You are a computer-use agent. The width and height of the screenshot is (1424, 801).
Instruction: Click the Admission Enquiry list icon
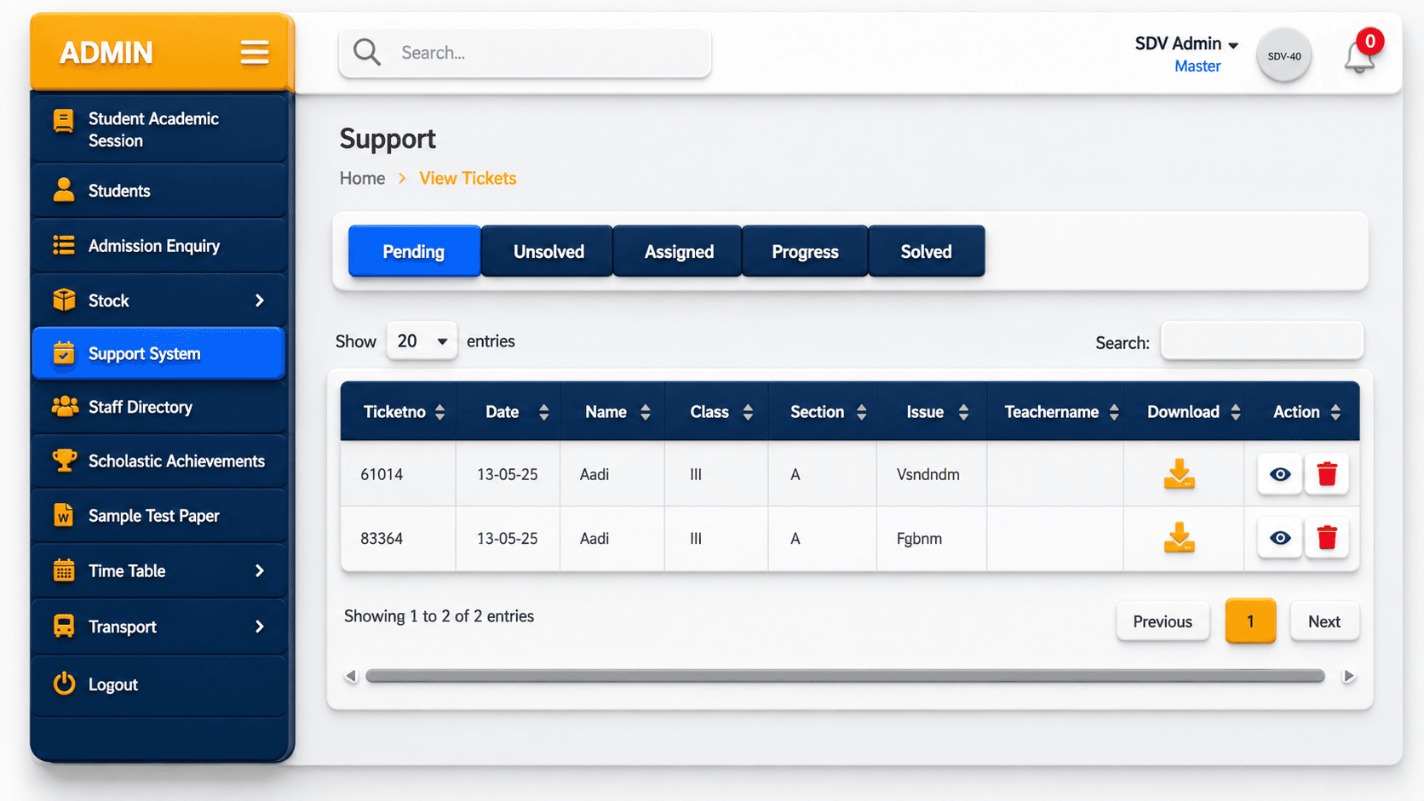pos(64,245)
